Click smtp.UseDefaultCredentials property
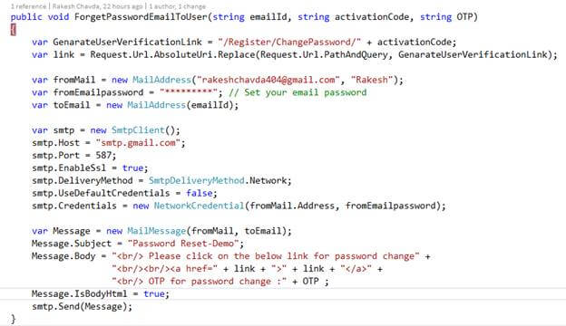Image resolution: width=566 pixels, height=326 pixels. coord(101,194)
